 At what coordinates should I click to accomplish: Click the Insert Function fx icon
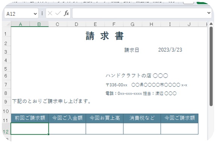point(66,13)
